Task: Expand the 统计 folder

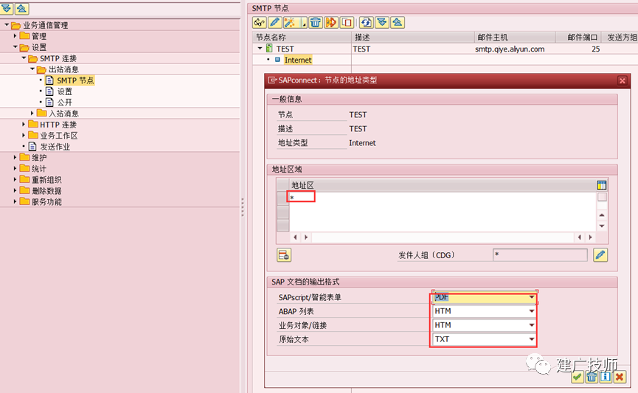Action: click(15, 168)
